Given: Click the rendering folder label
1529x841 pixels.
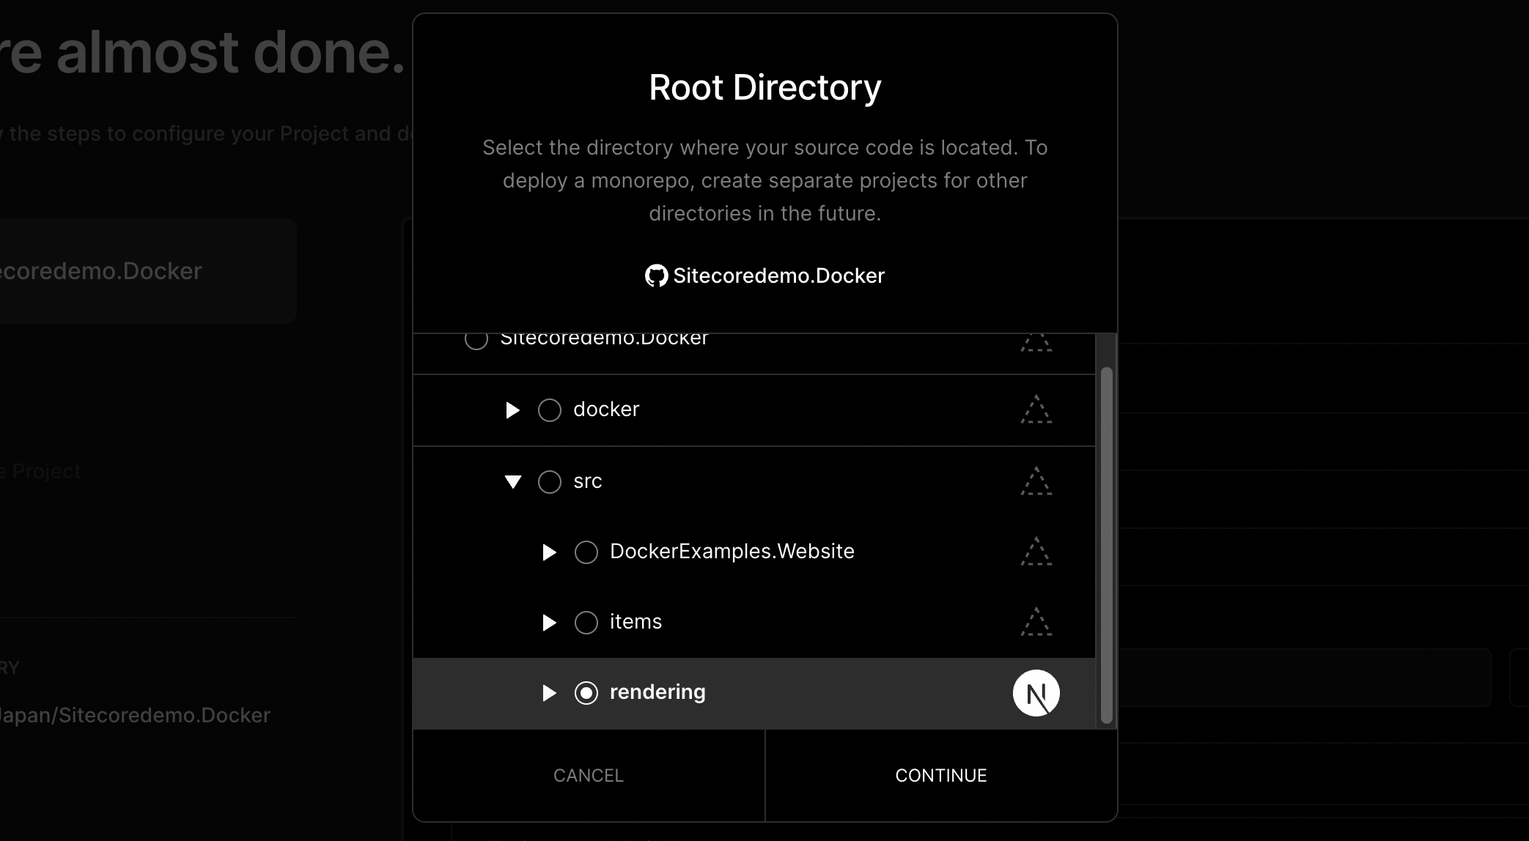Looking at the screenshot, I should pos(657,692).
